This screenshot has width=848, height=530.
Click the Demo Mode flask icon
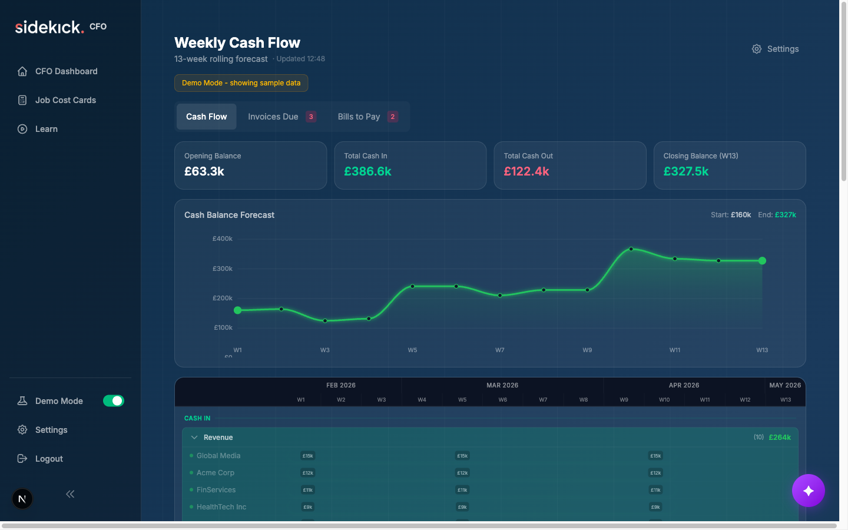coord(22,401)
